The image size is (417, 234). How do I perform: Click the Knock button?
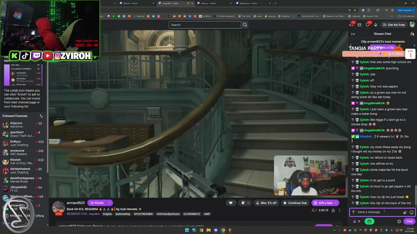click(x=97, y=203)
